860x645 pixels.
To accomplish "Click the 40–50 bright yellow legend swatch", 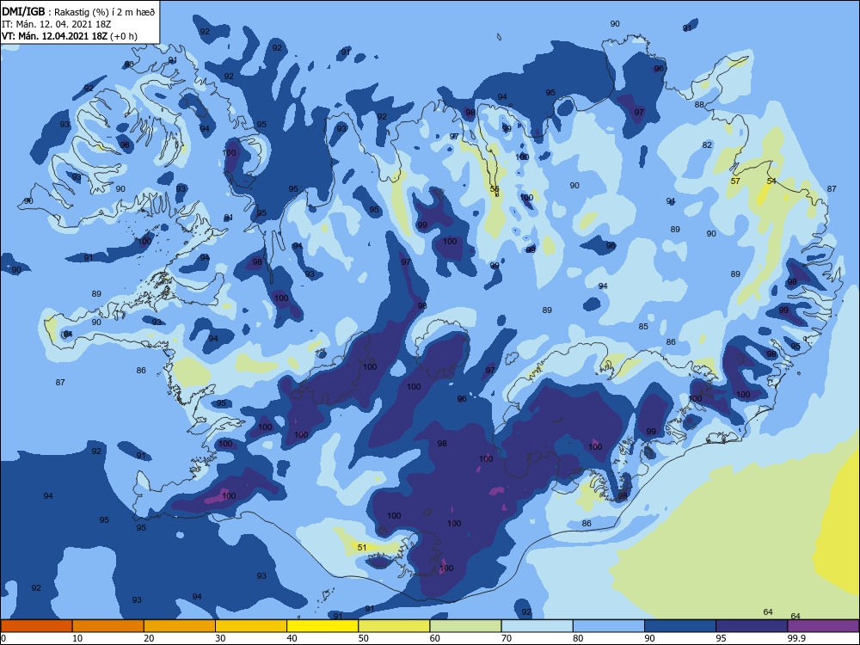I will coord(322,626).
